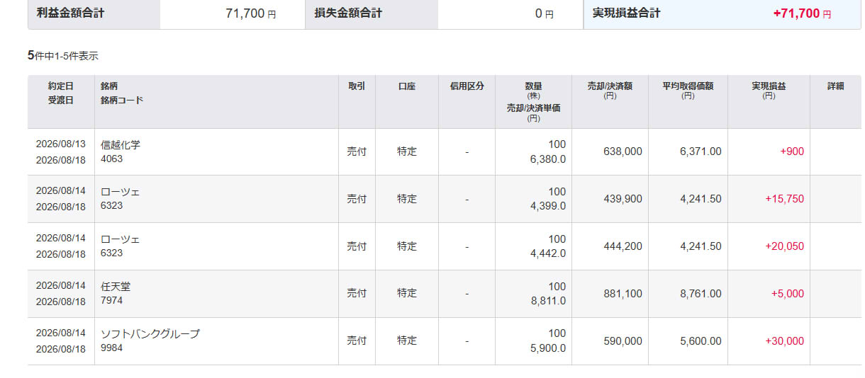Click the 信越化学 stock name
This screenshot has width=865, height=378.
pyautogui.click(x=121, y=144)
